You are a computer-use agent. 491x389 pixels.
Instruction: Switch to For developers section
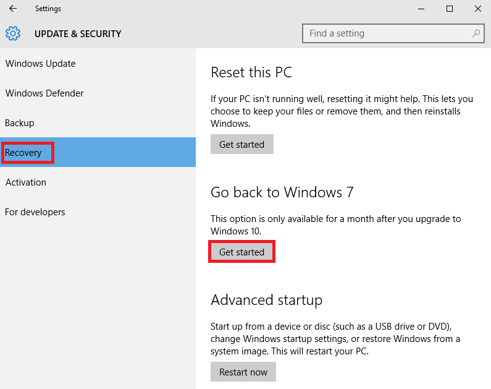point(35,212)
